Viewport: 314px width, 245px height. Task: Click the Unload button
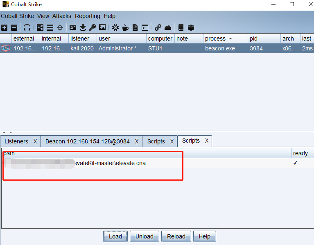coord(145,236)
